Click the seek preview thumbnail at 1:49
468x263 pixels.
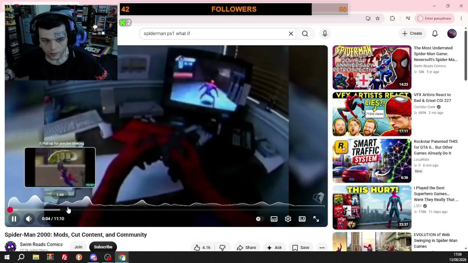pyautogui.click(x=60, y=167)
